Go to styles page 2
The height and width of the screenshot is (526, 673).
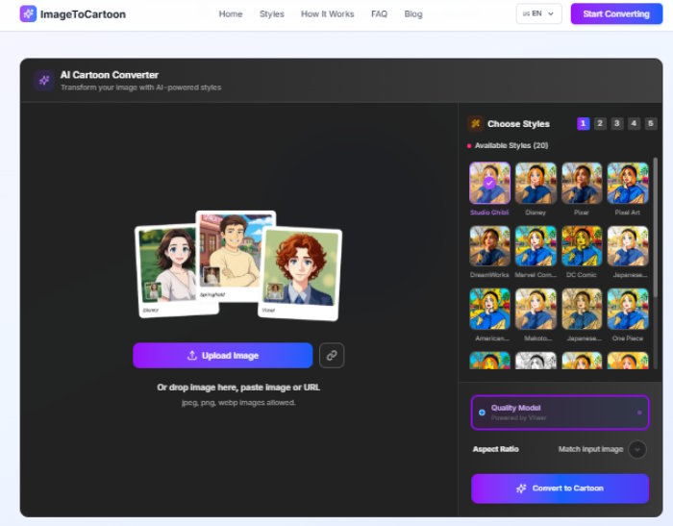tap(600, 124)
